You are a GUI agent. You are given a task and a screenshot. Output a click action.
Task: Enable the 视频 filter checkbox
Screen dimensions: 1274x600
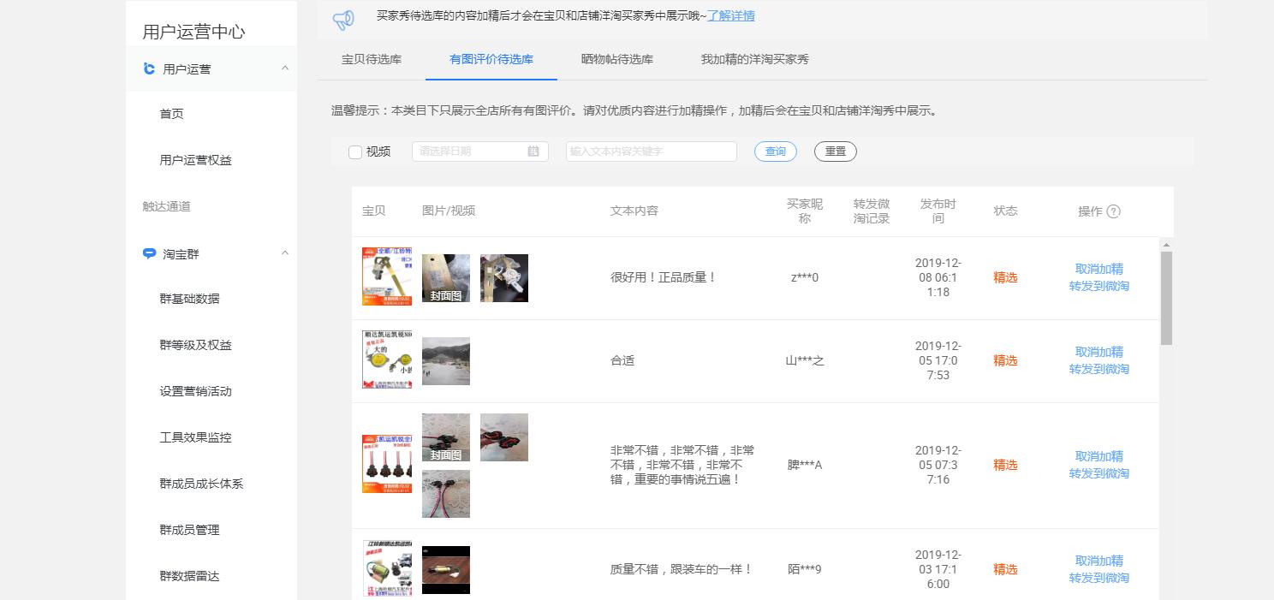[x=355, y=151]
